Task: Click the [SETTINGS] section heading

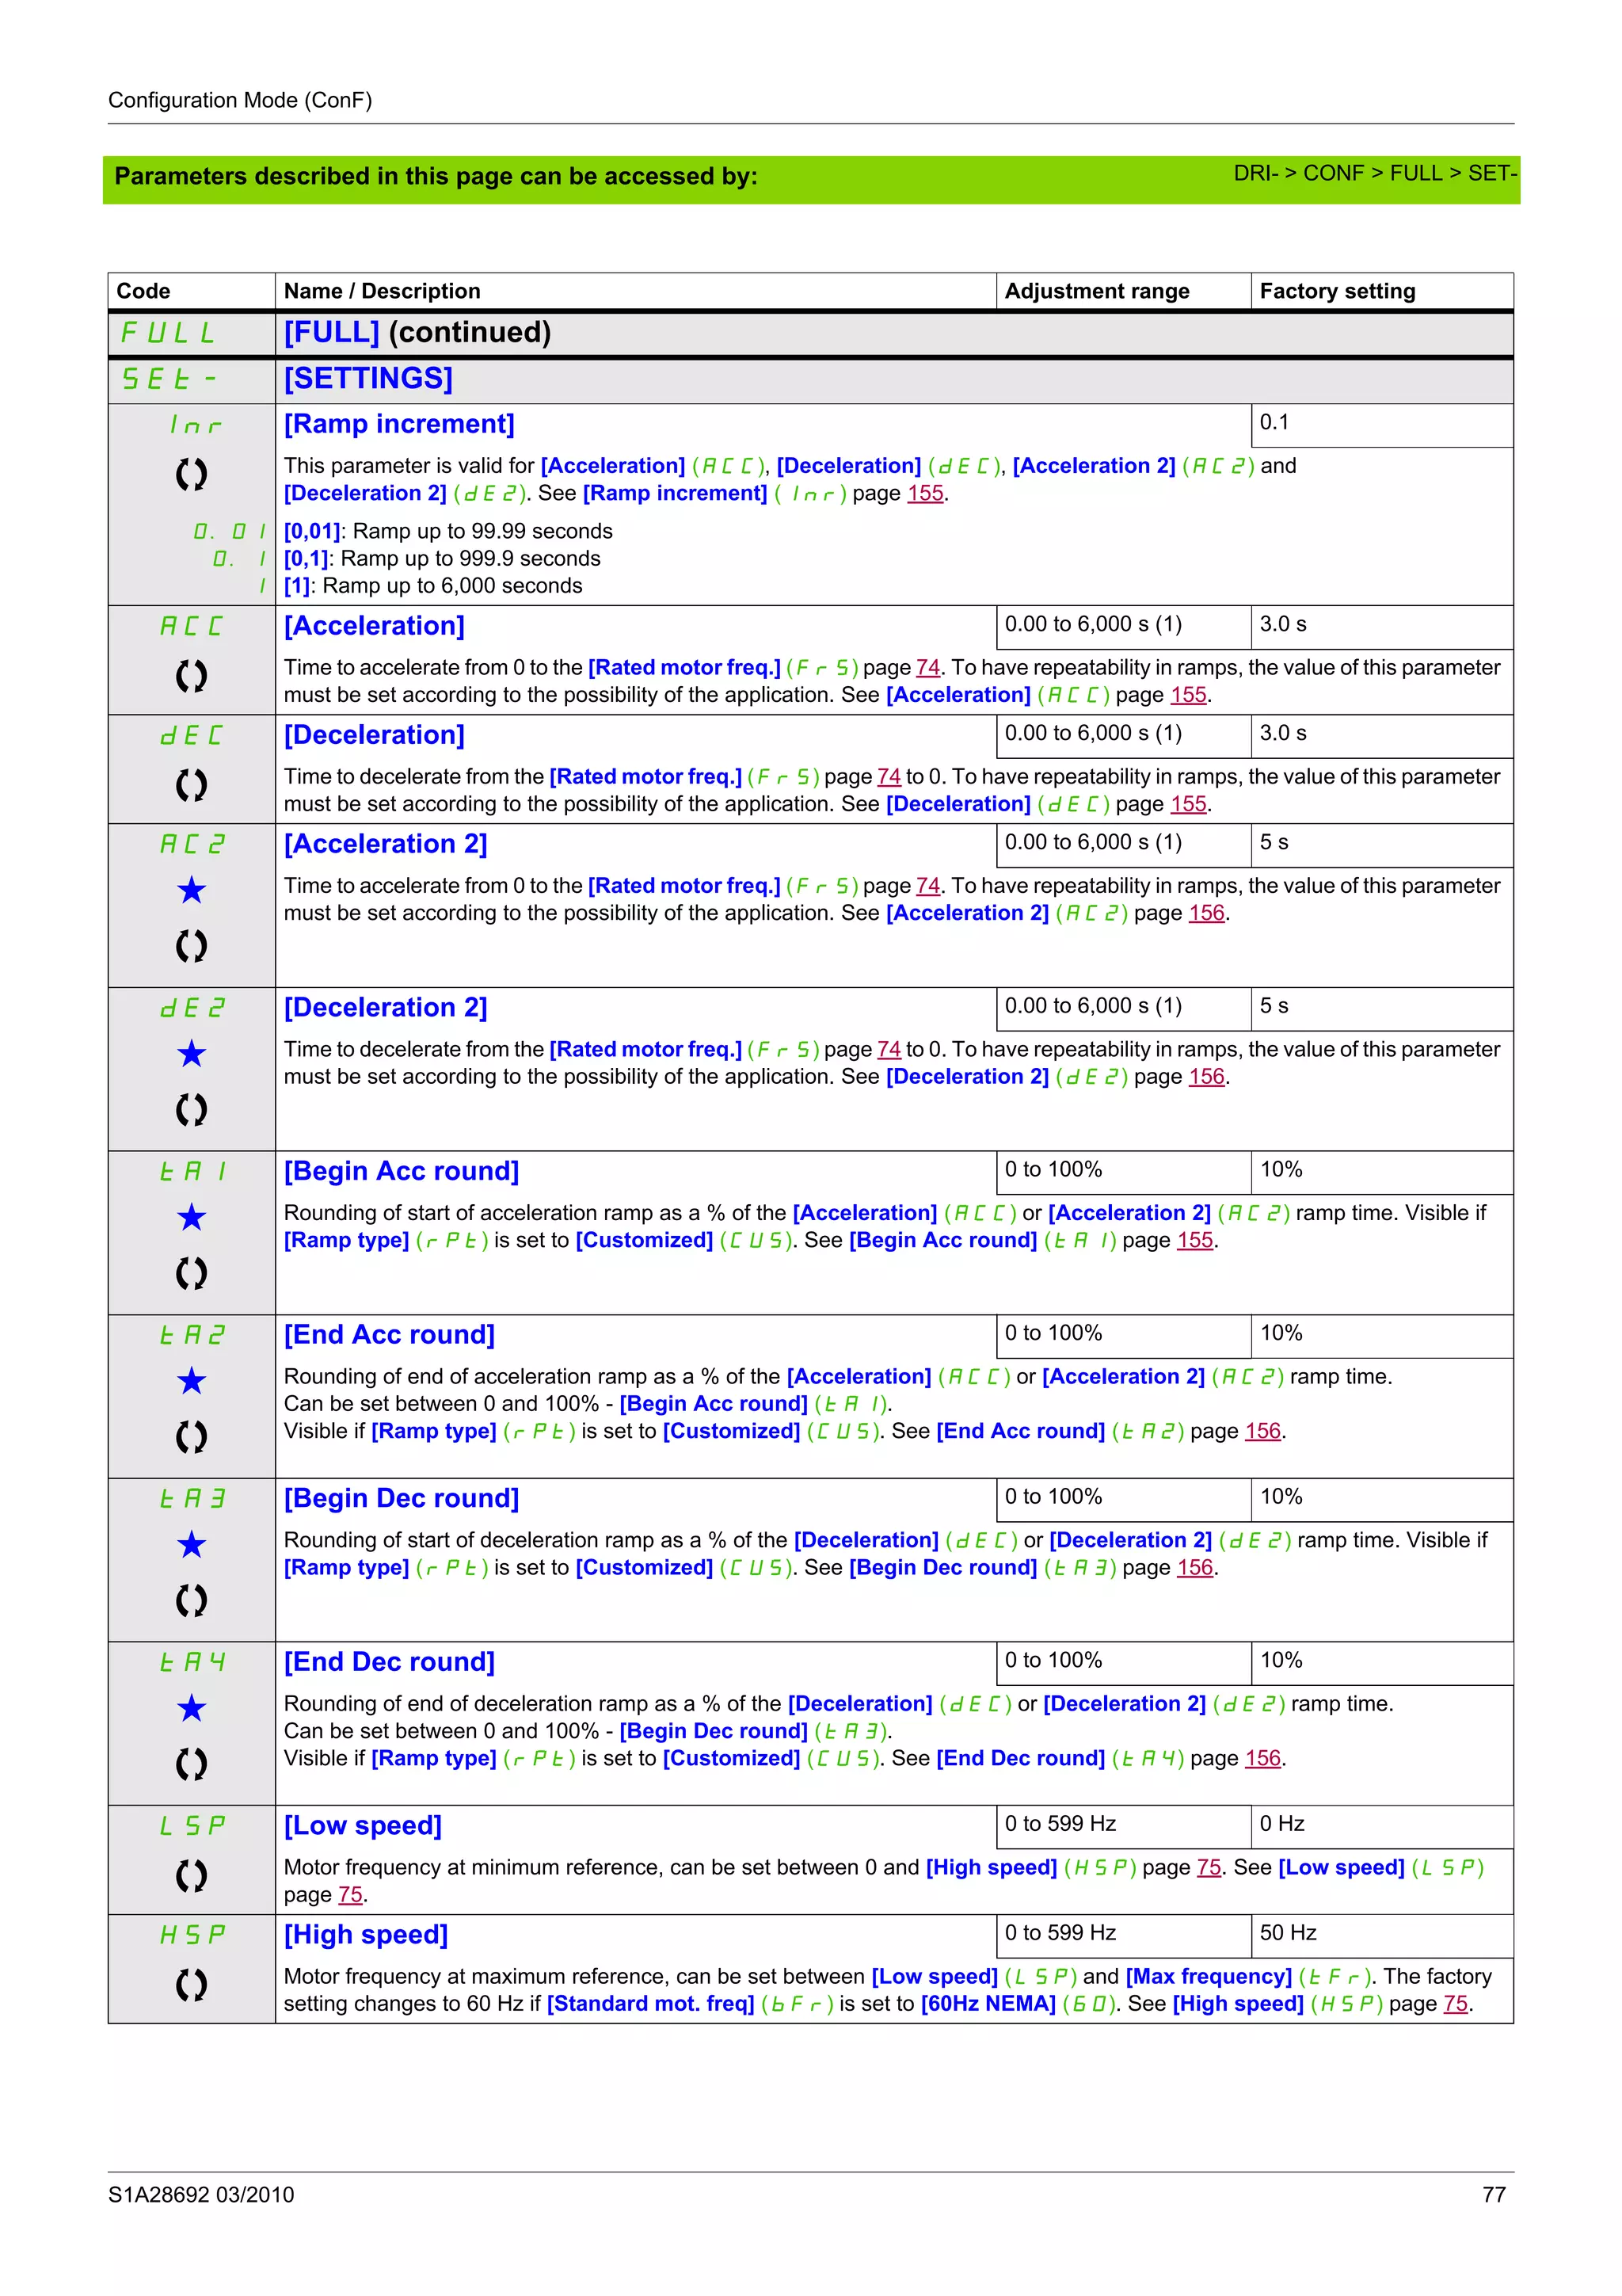Action: (x=367, y=379)
